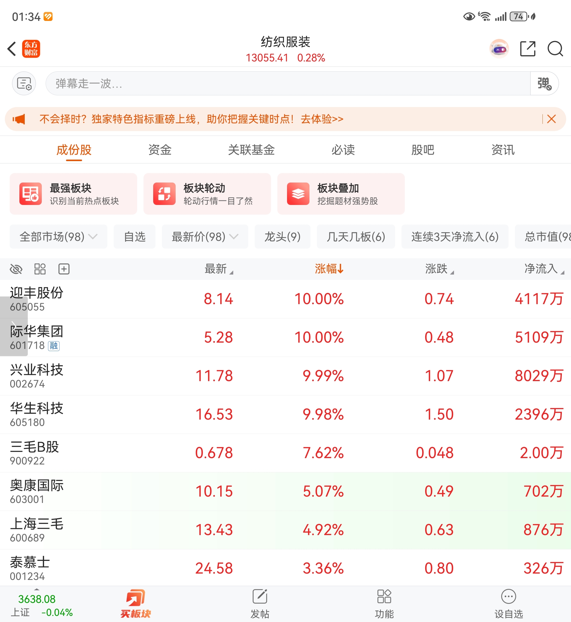Tap the megaphone announcement icon
571x622 pixels.
19,119
